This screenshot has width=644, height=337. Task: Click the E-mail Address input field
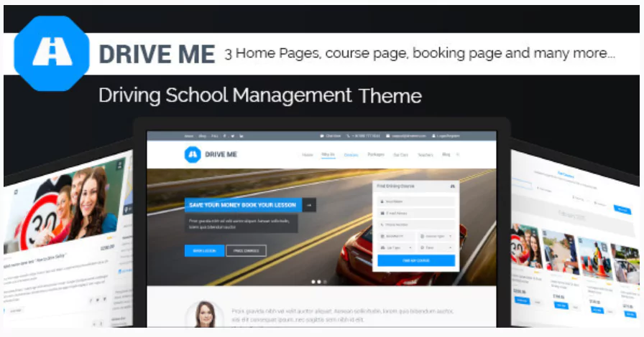(416, 213)
